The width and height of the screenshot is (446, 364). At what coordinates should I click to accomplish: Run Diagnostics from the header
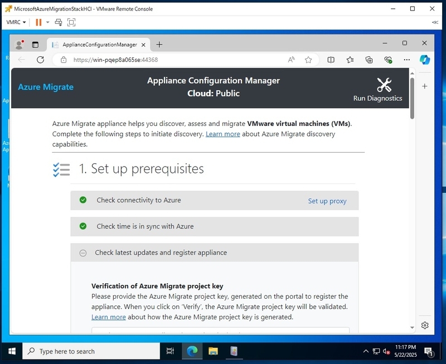coord(378,89)
